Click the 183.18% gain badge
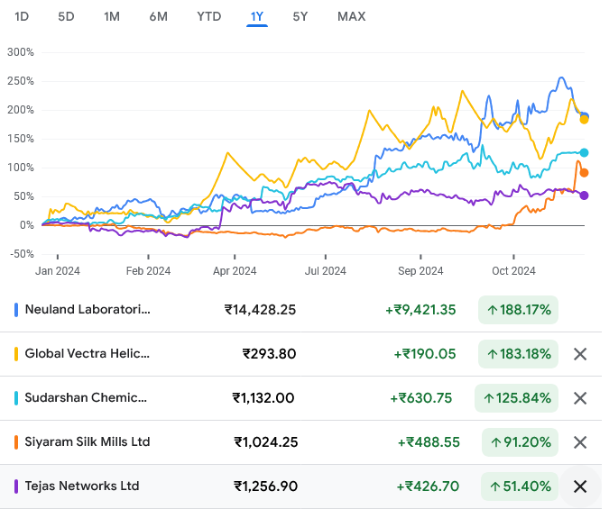 pos(518,354)
